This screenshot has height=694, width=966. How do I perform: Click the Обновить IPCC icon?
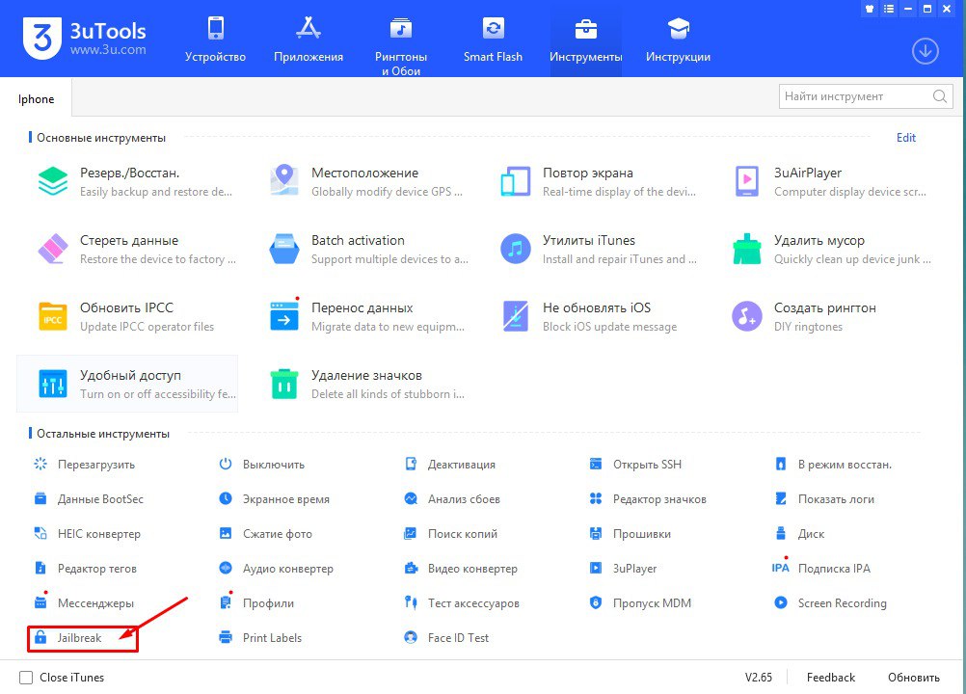(52, 316)
